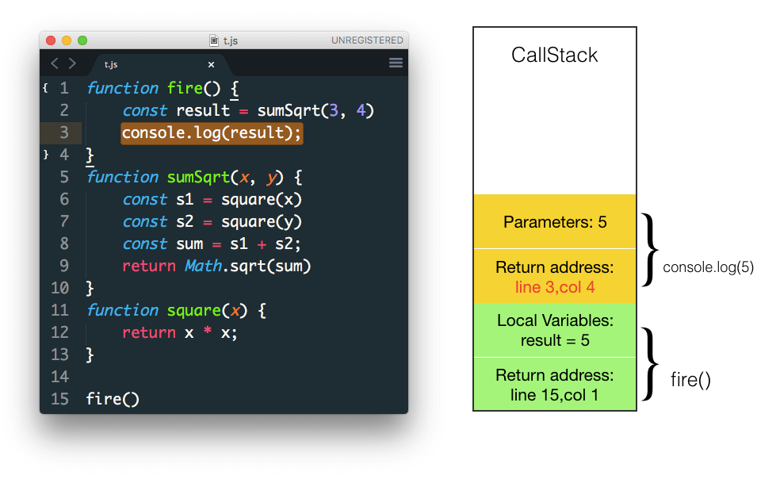Click 'function sumSqrt(x, y)' declaration
Image resolution: width=757 pixels, height=483 pixels.
185,178
